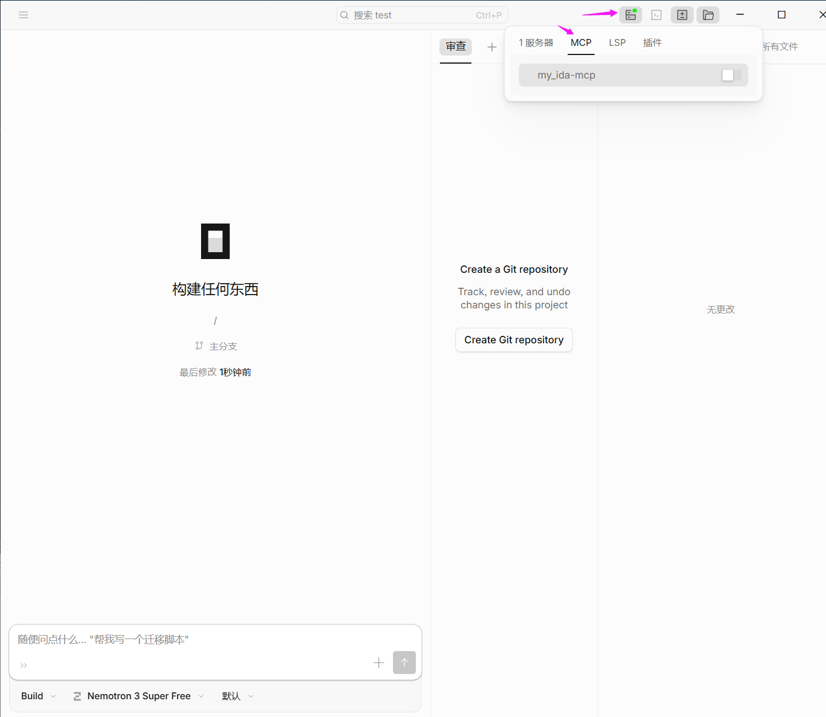The width and height of the screenshot is (826, 717).
Task: Open the terminal panel icon
Action: 656,15
